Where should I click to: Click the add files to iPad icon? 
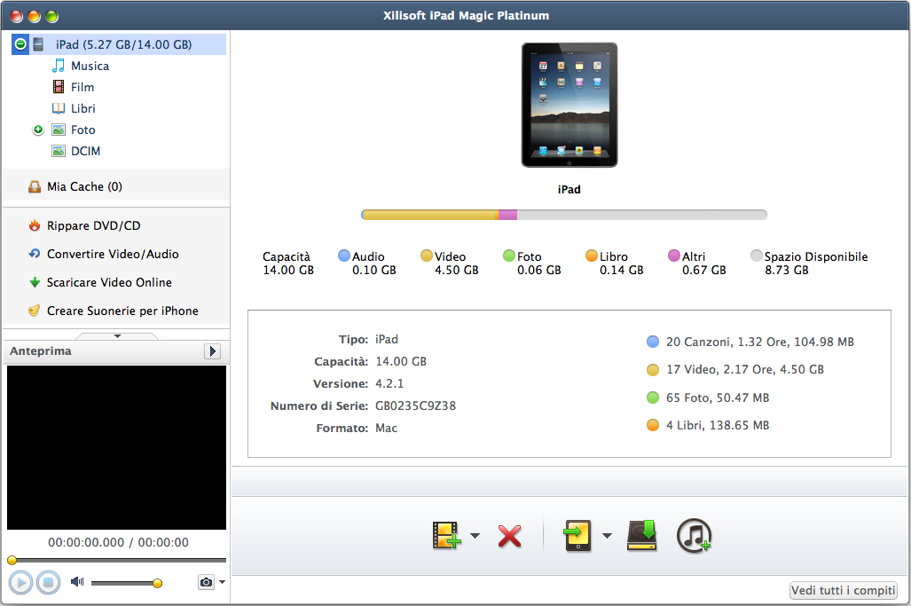coord(447,535)
